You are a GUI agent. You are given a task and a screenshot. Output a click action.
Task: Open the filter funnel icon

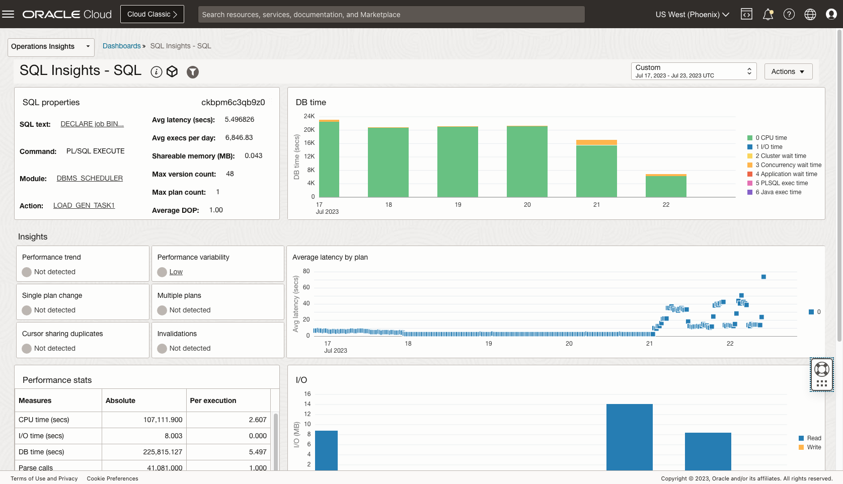[192, 72]
